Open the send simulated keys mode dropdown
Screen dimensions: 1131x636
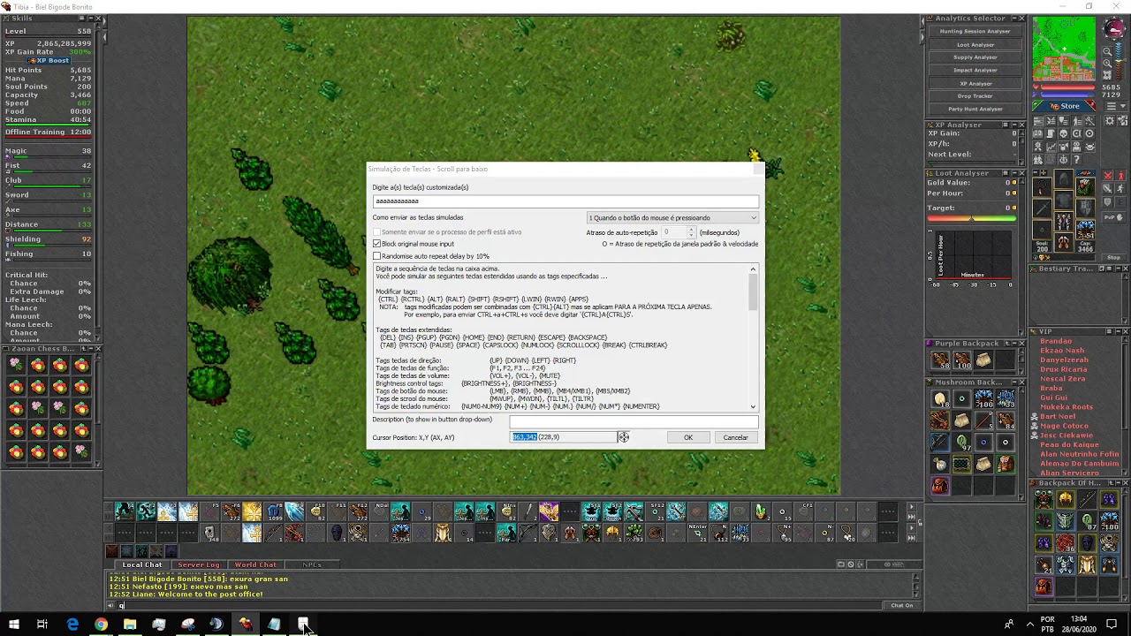click(672, 217)
